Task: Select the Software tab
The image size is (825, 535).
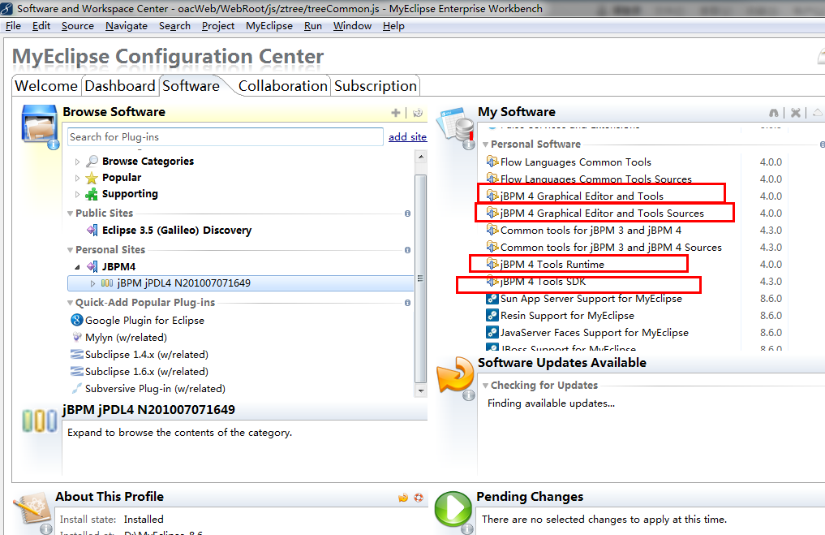Action: (191, 86)
